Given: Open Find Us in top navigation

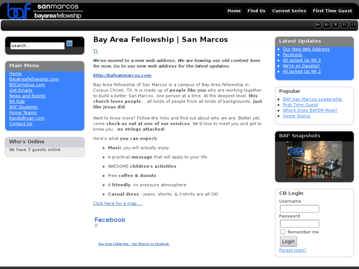Looking at the screenshot, I should point(256,11).
